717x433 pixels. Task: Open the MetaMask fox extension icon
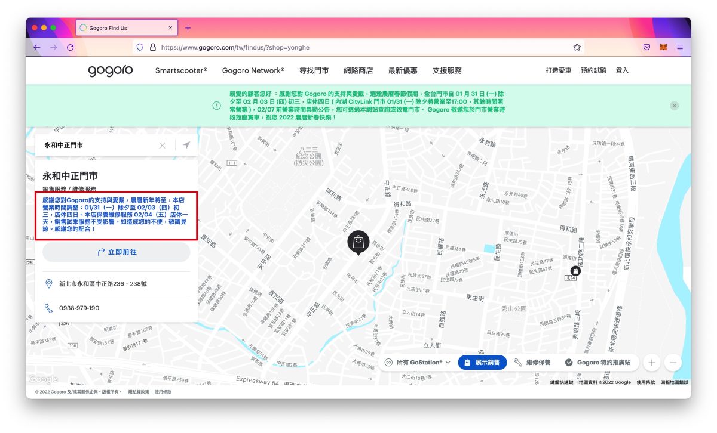tap(663, 47)
